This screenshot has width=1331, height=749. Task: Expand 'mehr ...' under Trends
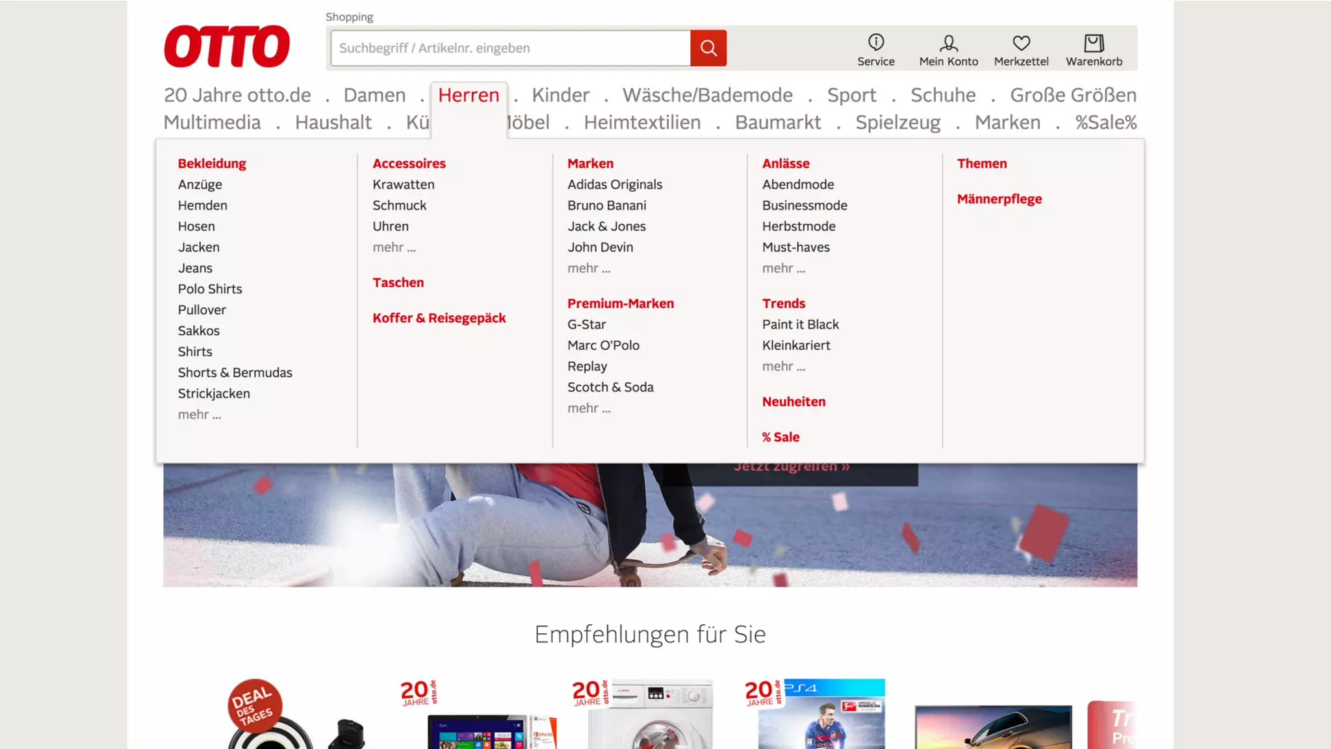783,366
